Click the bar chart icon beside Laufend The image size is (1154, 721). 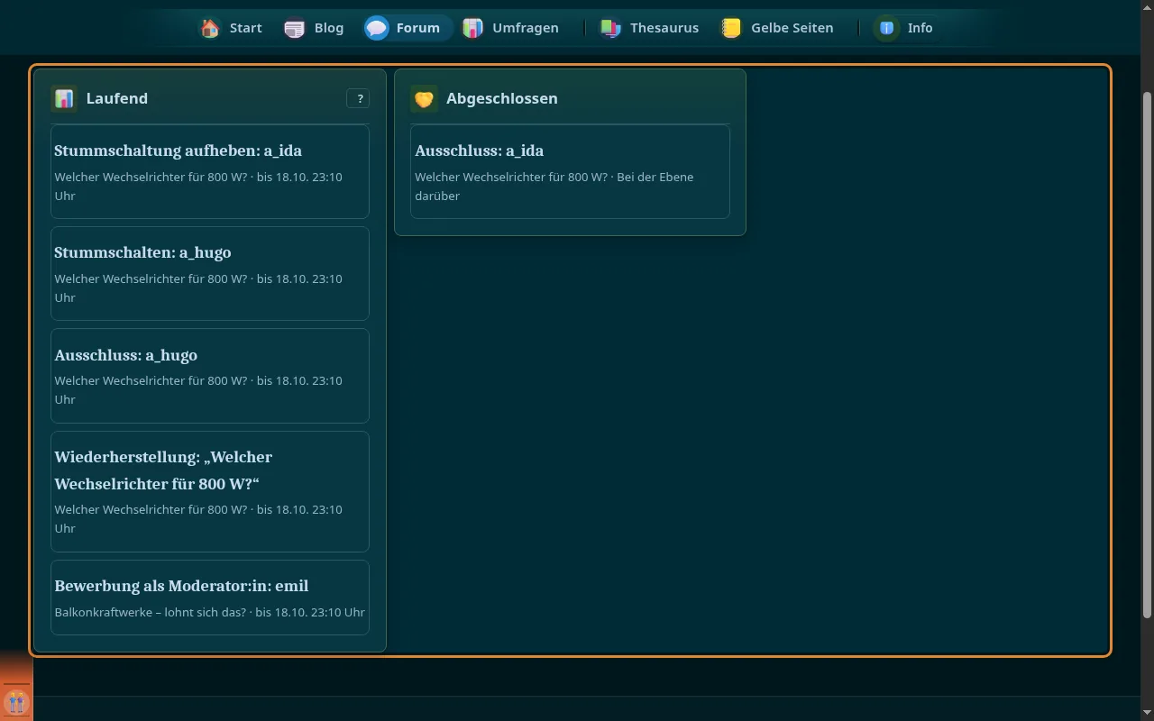pyautogui.click(x=64, y=98)
